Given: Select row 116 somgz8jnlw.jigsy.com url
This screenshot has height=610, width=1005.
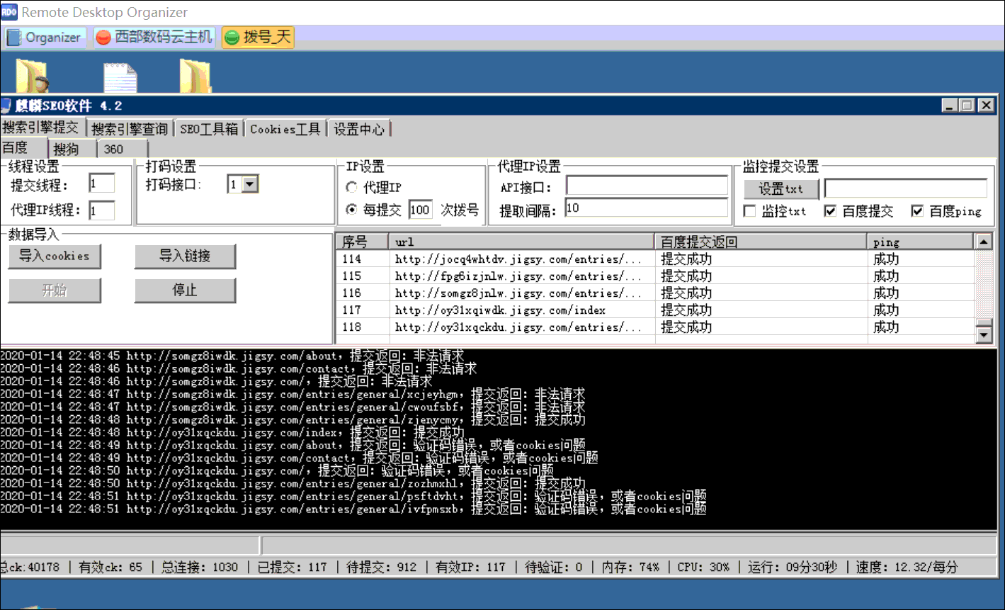Looking at the screenshot, I should 518,293.
